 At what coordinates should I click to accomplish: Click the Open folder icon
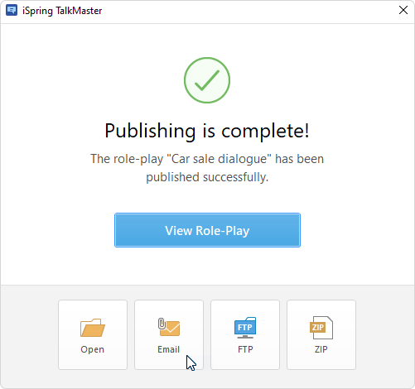(x=93, y=328)
